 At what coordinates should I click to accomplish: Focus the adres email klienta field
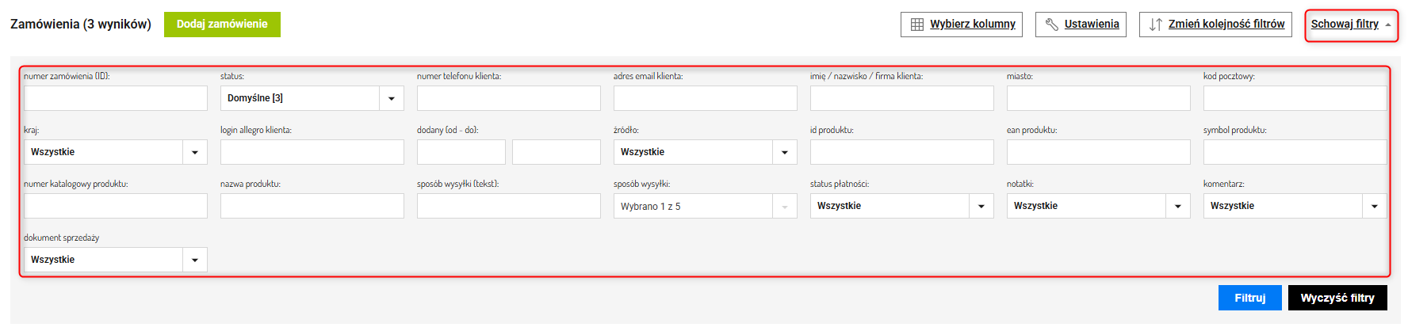[x=706, y=98]
